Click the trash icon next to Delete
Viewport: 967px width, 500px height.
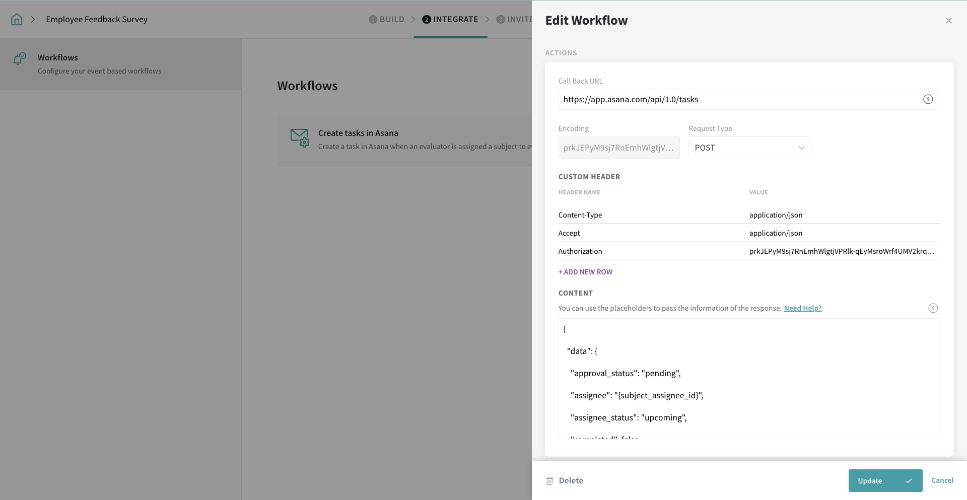(x=549, y=481)
